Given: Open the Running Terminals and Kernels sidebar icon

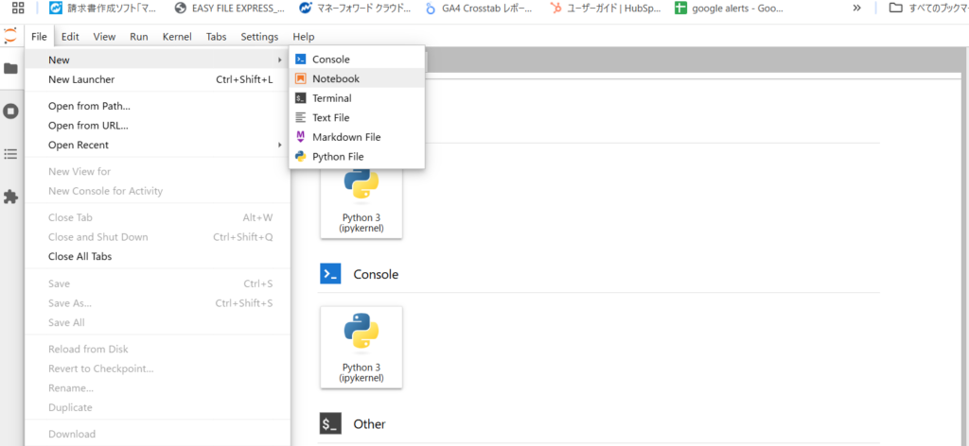Looking at the screenshot, I should pos(10,111).
